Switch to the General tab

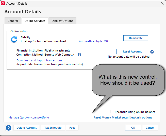[x=13, y=21]
